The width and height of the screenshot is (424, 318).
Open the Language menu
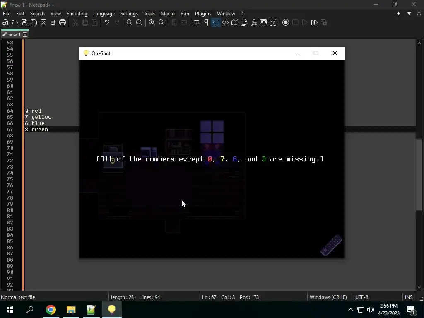(x=104, y=14)
